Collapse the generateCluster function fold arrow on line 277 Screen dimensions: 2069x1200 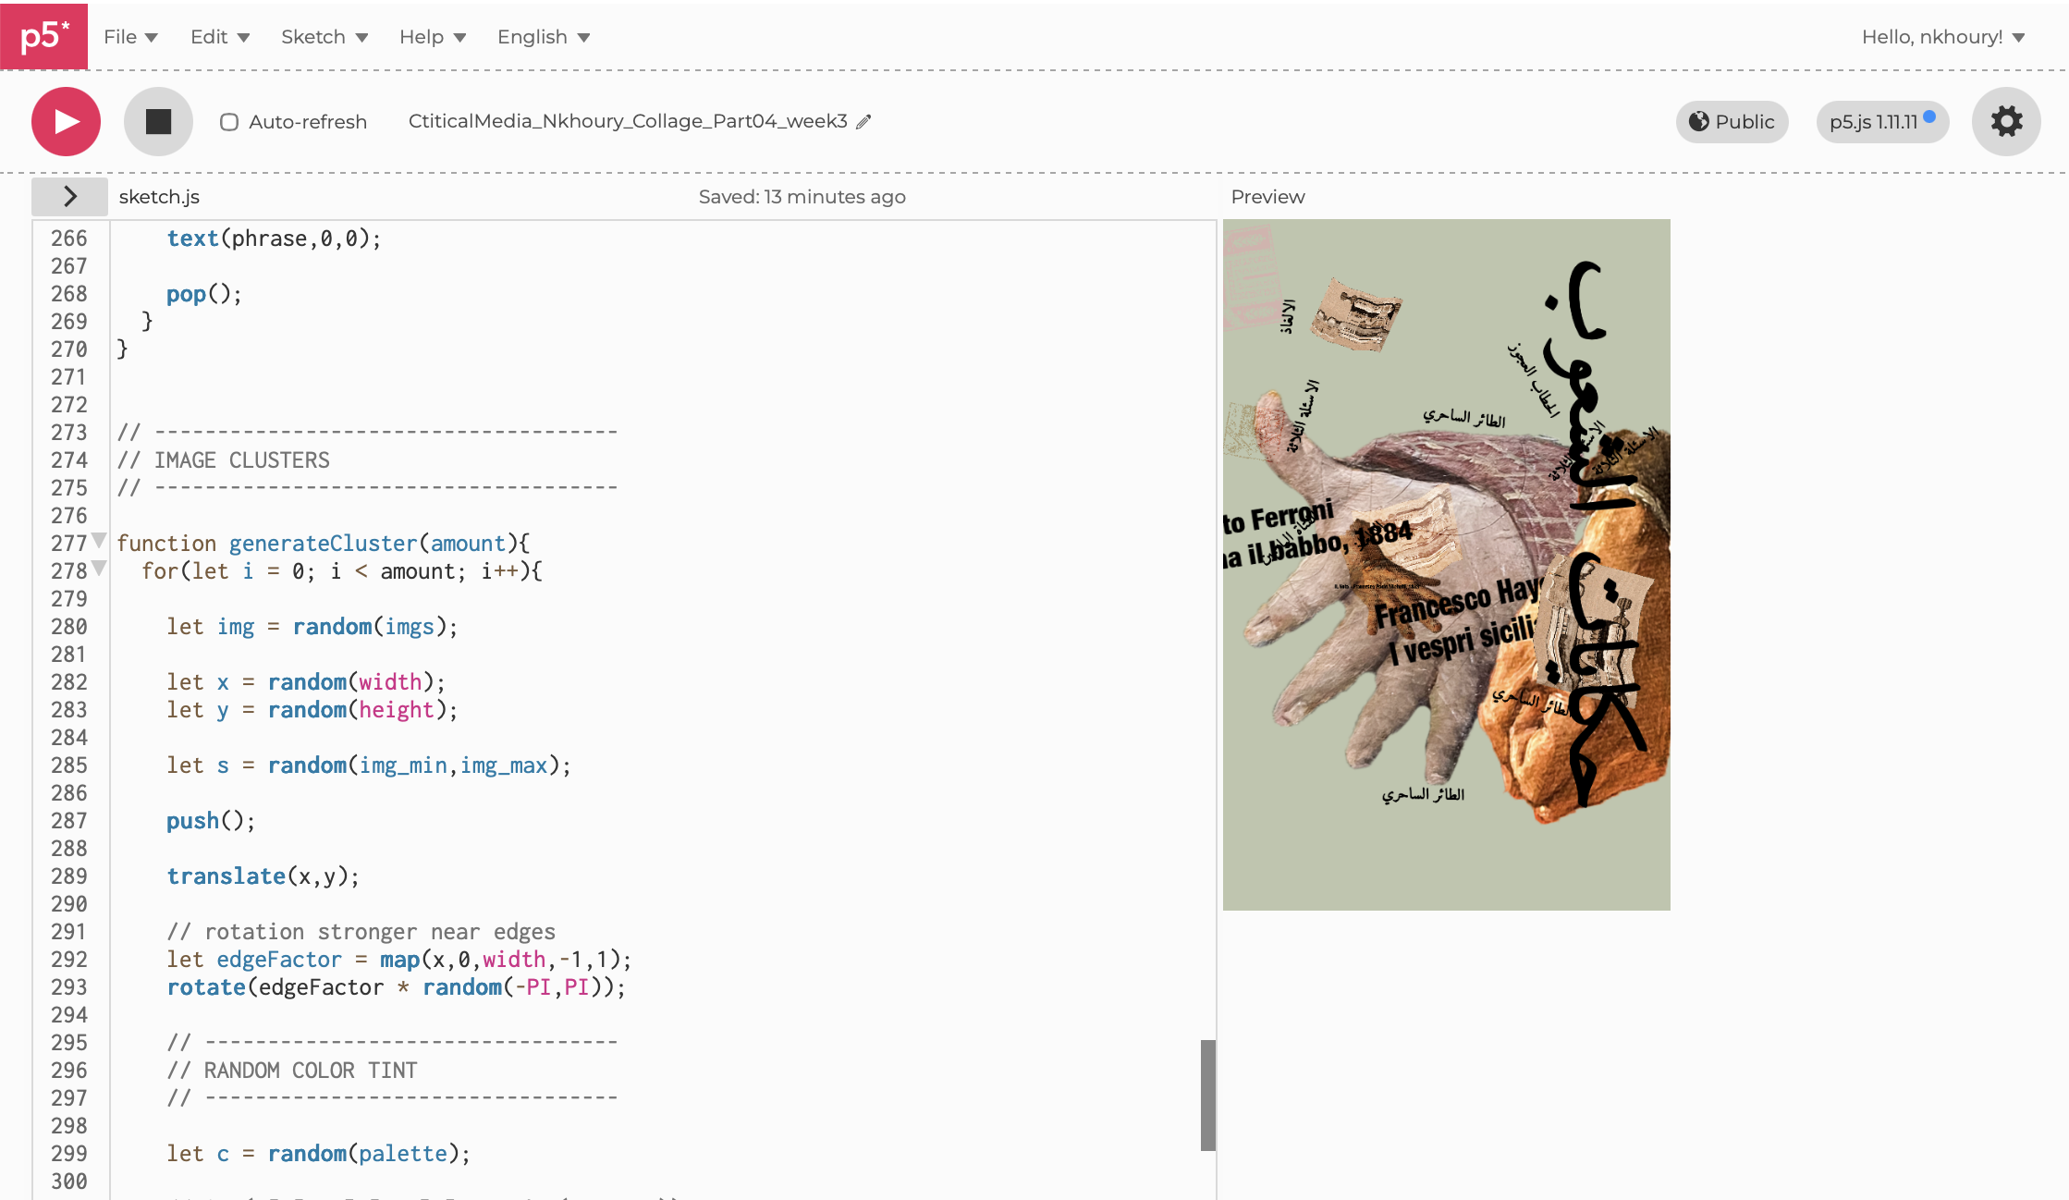pyautogui.click(x=99, y=541)
